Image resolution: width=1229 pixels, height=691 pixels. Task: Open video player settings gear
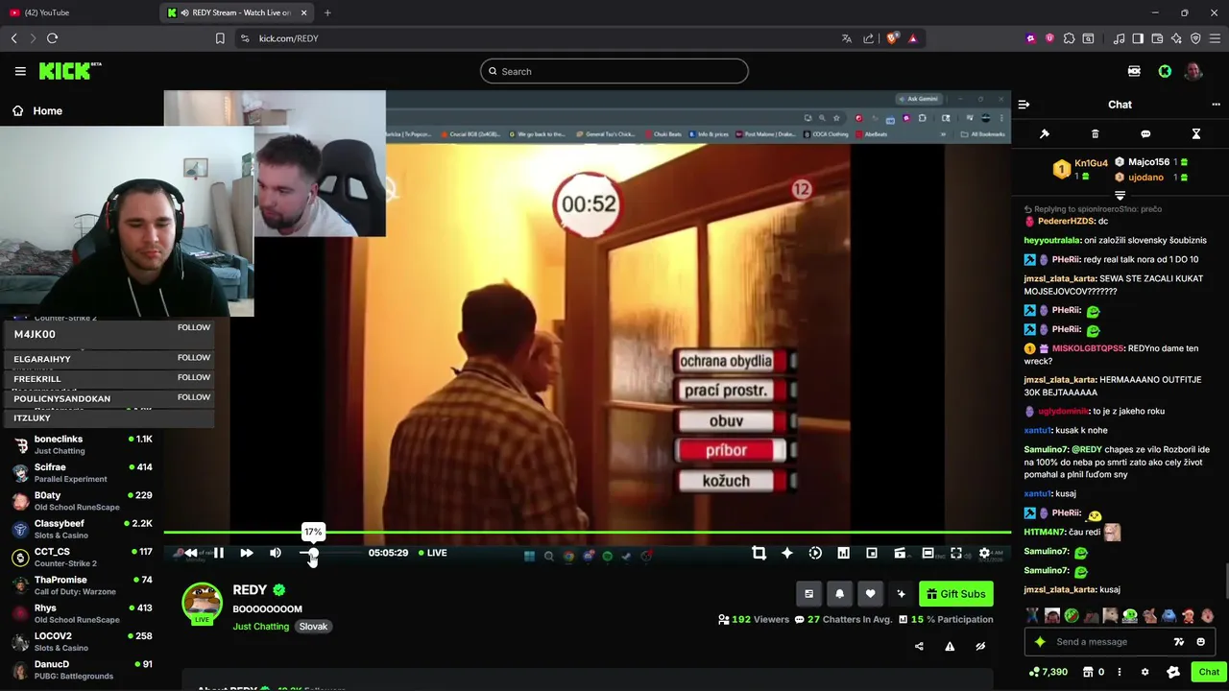pos(984,553)
